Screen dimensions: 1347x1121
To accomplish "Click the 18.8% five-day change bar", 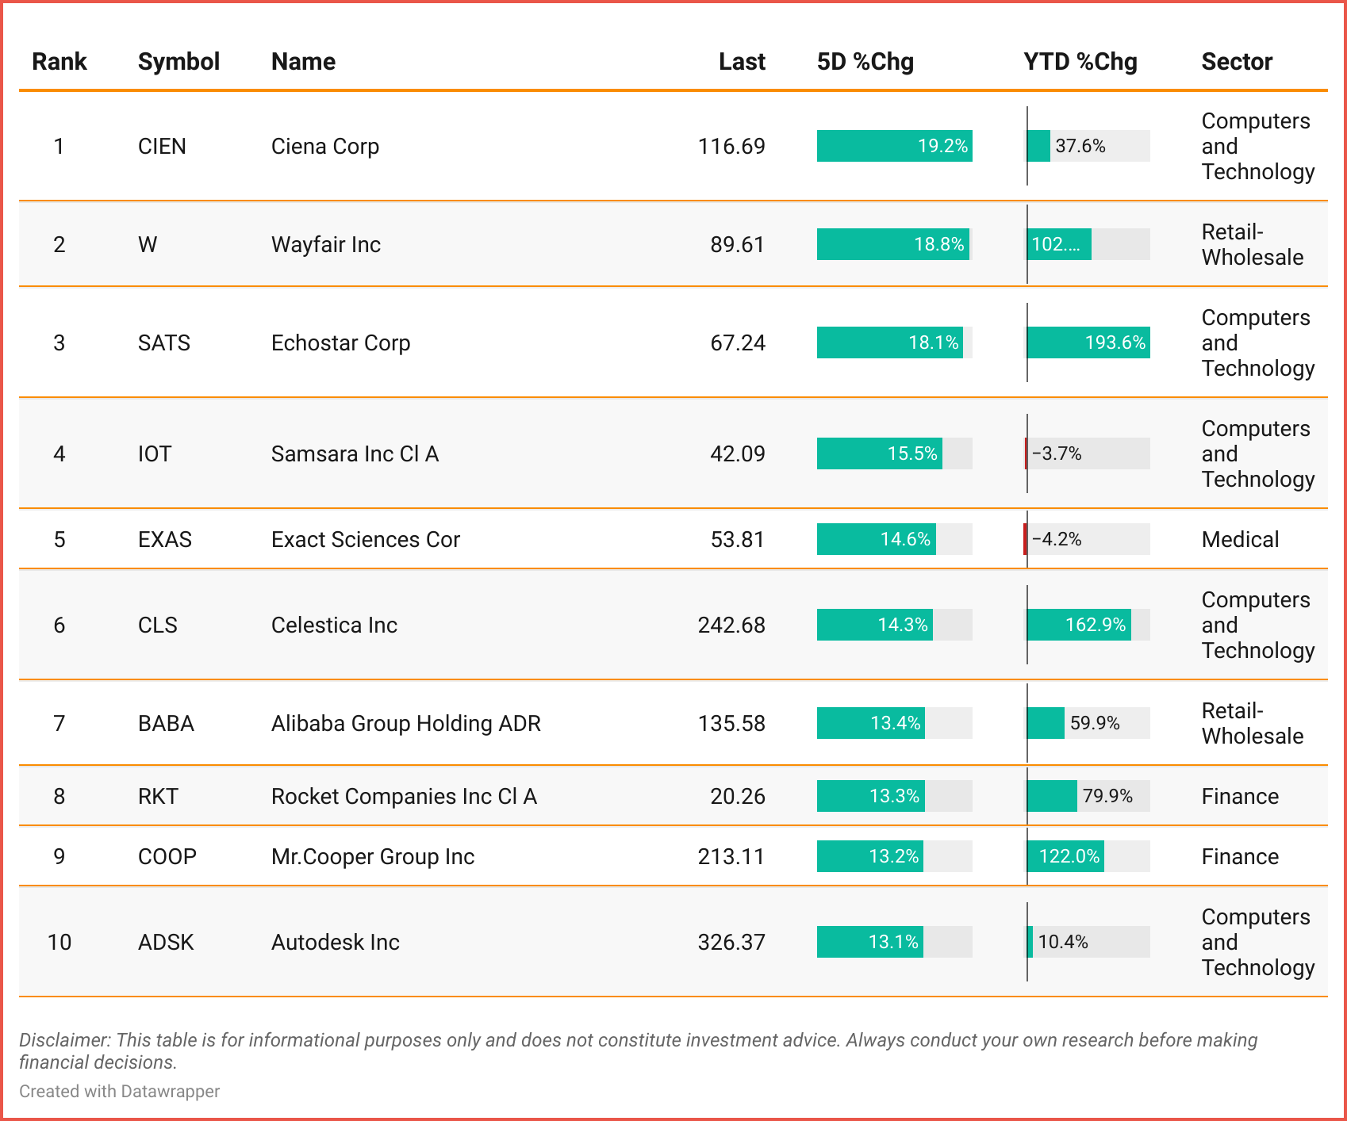I will [893, 244].
